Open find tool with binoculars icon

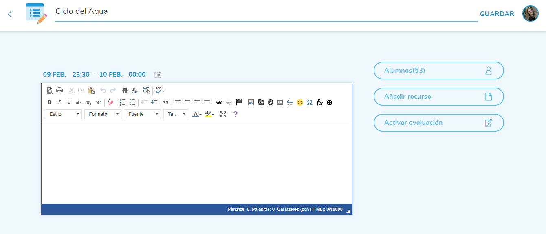[125, 91]
